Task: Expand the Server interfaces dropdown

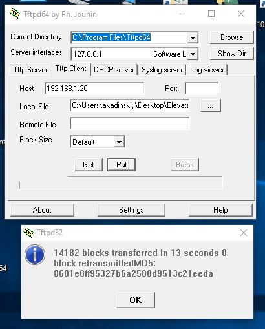Action: (193, 54)
